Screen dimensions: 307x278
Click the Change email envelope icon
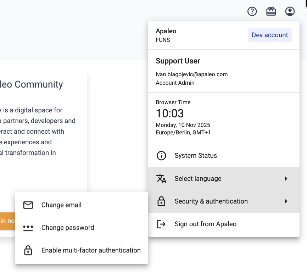28,205
